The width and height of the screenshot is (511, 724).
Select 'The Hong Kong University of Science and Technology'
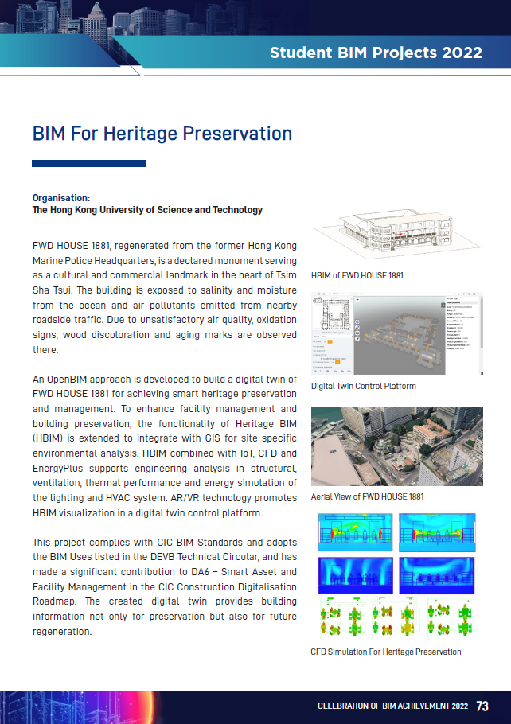(147, 210)
